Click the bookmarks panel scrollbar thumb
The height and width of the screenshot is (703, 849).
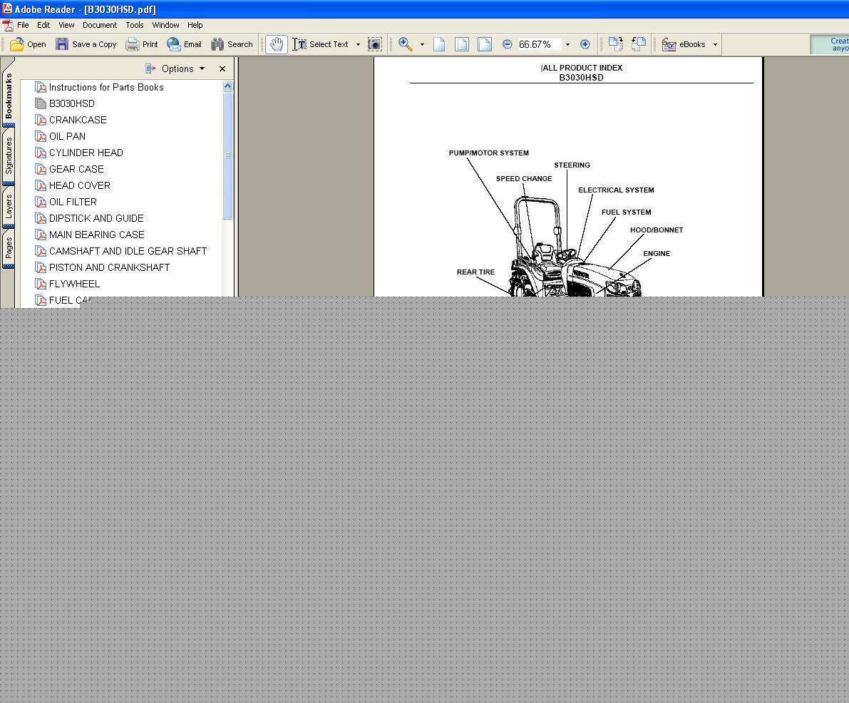pyautogui.click(x=227, y=155)
